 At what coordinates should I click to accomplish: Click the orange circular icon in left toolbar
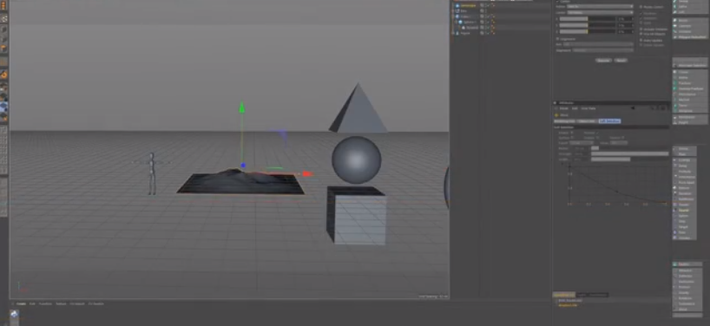pos(4,75)
